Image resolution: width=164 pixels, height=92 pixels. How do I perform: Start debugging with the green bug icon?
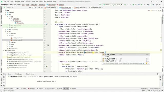[x=133, y=5]
